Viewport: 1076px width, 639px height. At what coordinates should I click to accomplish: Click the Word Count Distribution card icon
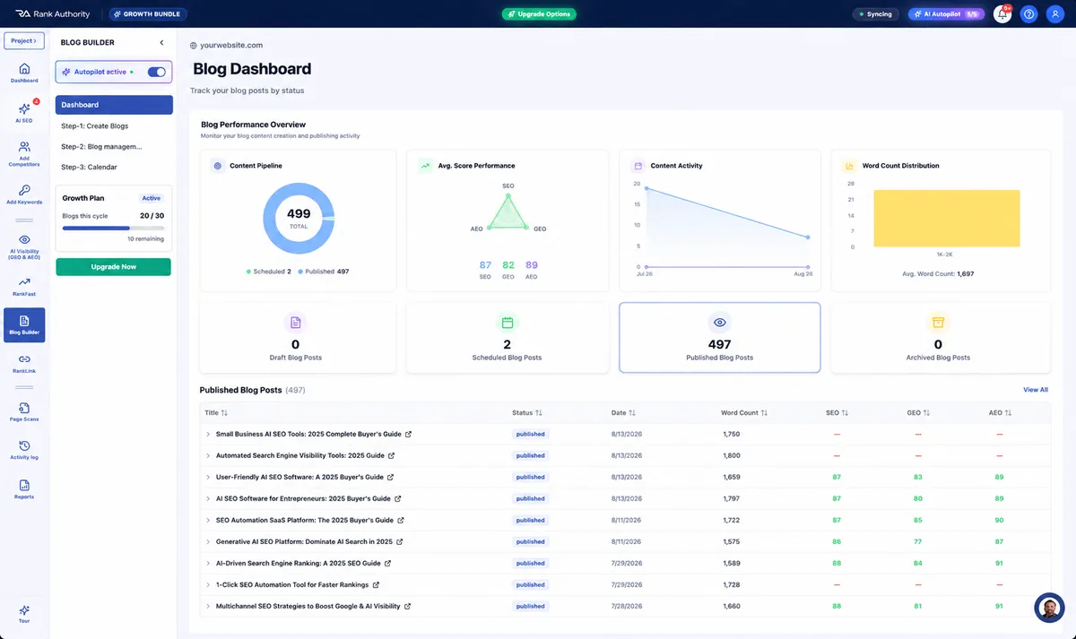coord(849,166)
